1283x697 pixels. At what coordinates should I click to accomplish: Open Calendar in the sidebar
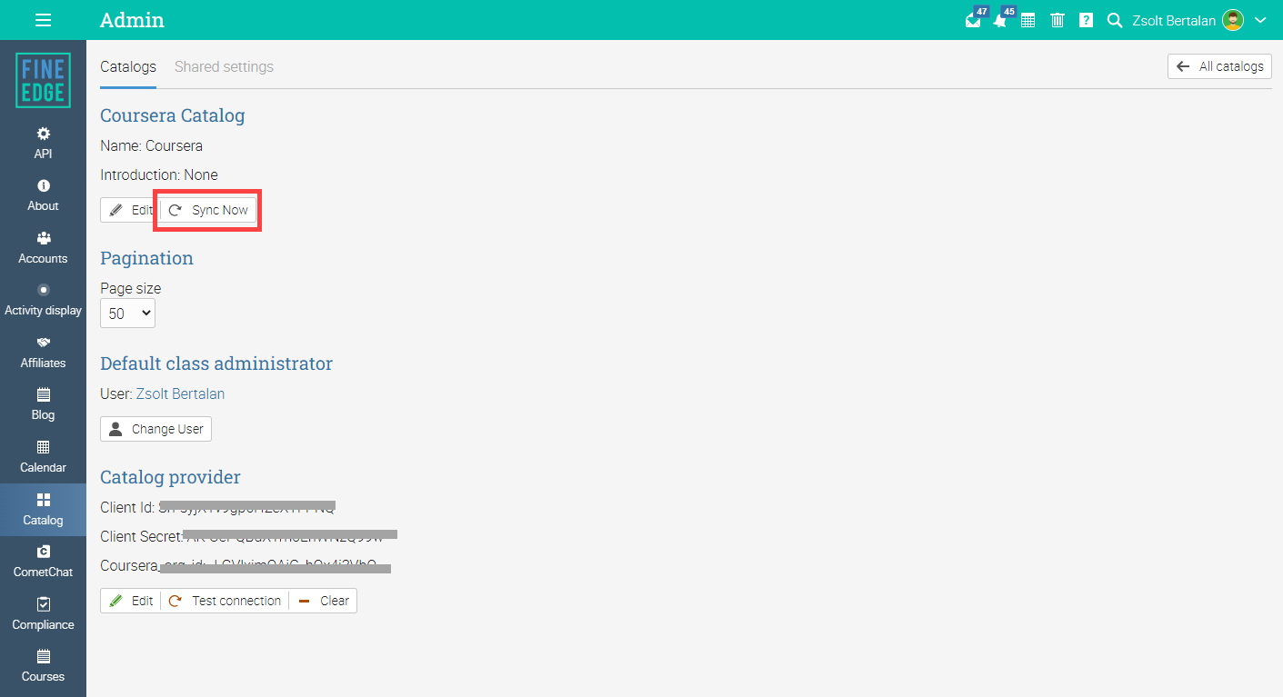coord(43,456)
